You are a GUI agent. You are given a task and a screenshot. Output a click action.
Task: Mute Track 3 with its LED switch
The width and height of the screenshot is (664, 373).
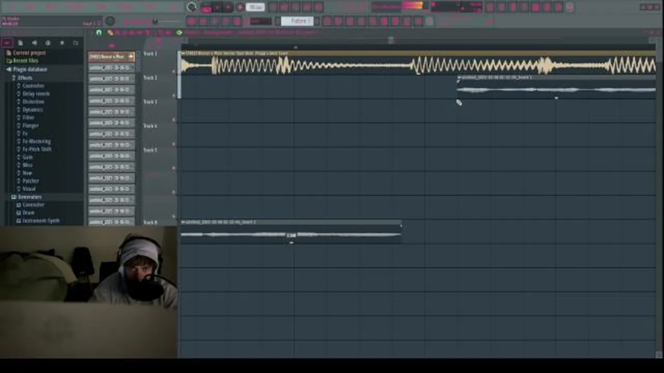174,120
